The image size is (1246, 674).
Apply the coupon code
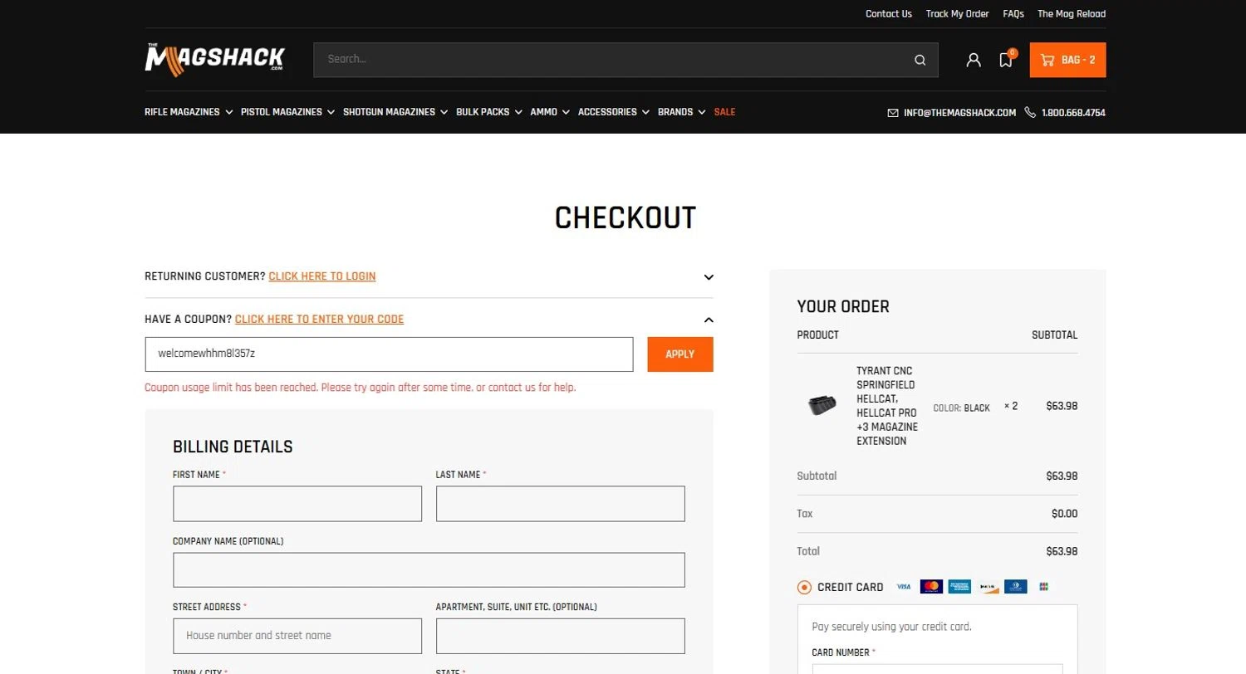[x=680, y=354]
